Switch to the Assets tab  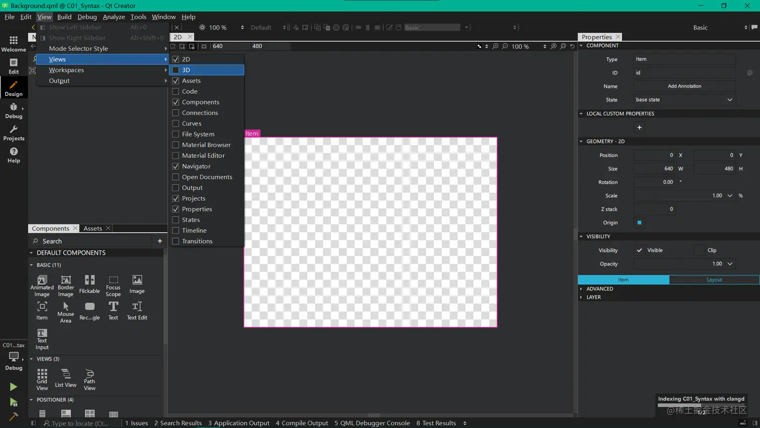pyautogui.click(x=92, y=228)
